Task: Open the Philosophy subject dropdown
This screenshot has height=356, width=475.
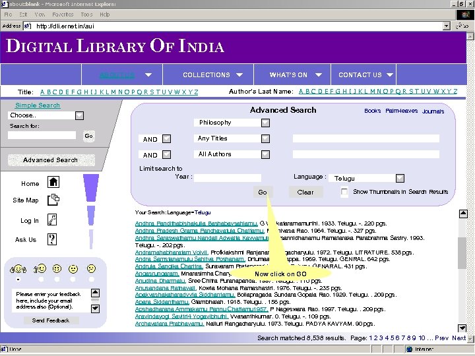Action: click(265, 123)
